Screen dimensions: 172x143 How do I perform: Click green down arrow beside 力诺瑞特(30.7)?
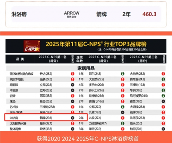point(122,123)
